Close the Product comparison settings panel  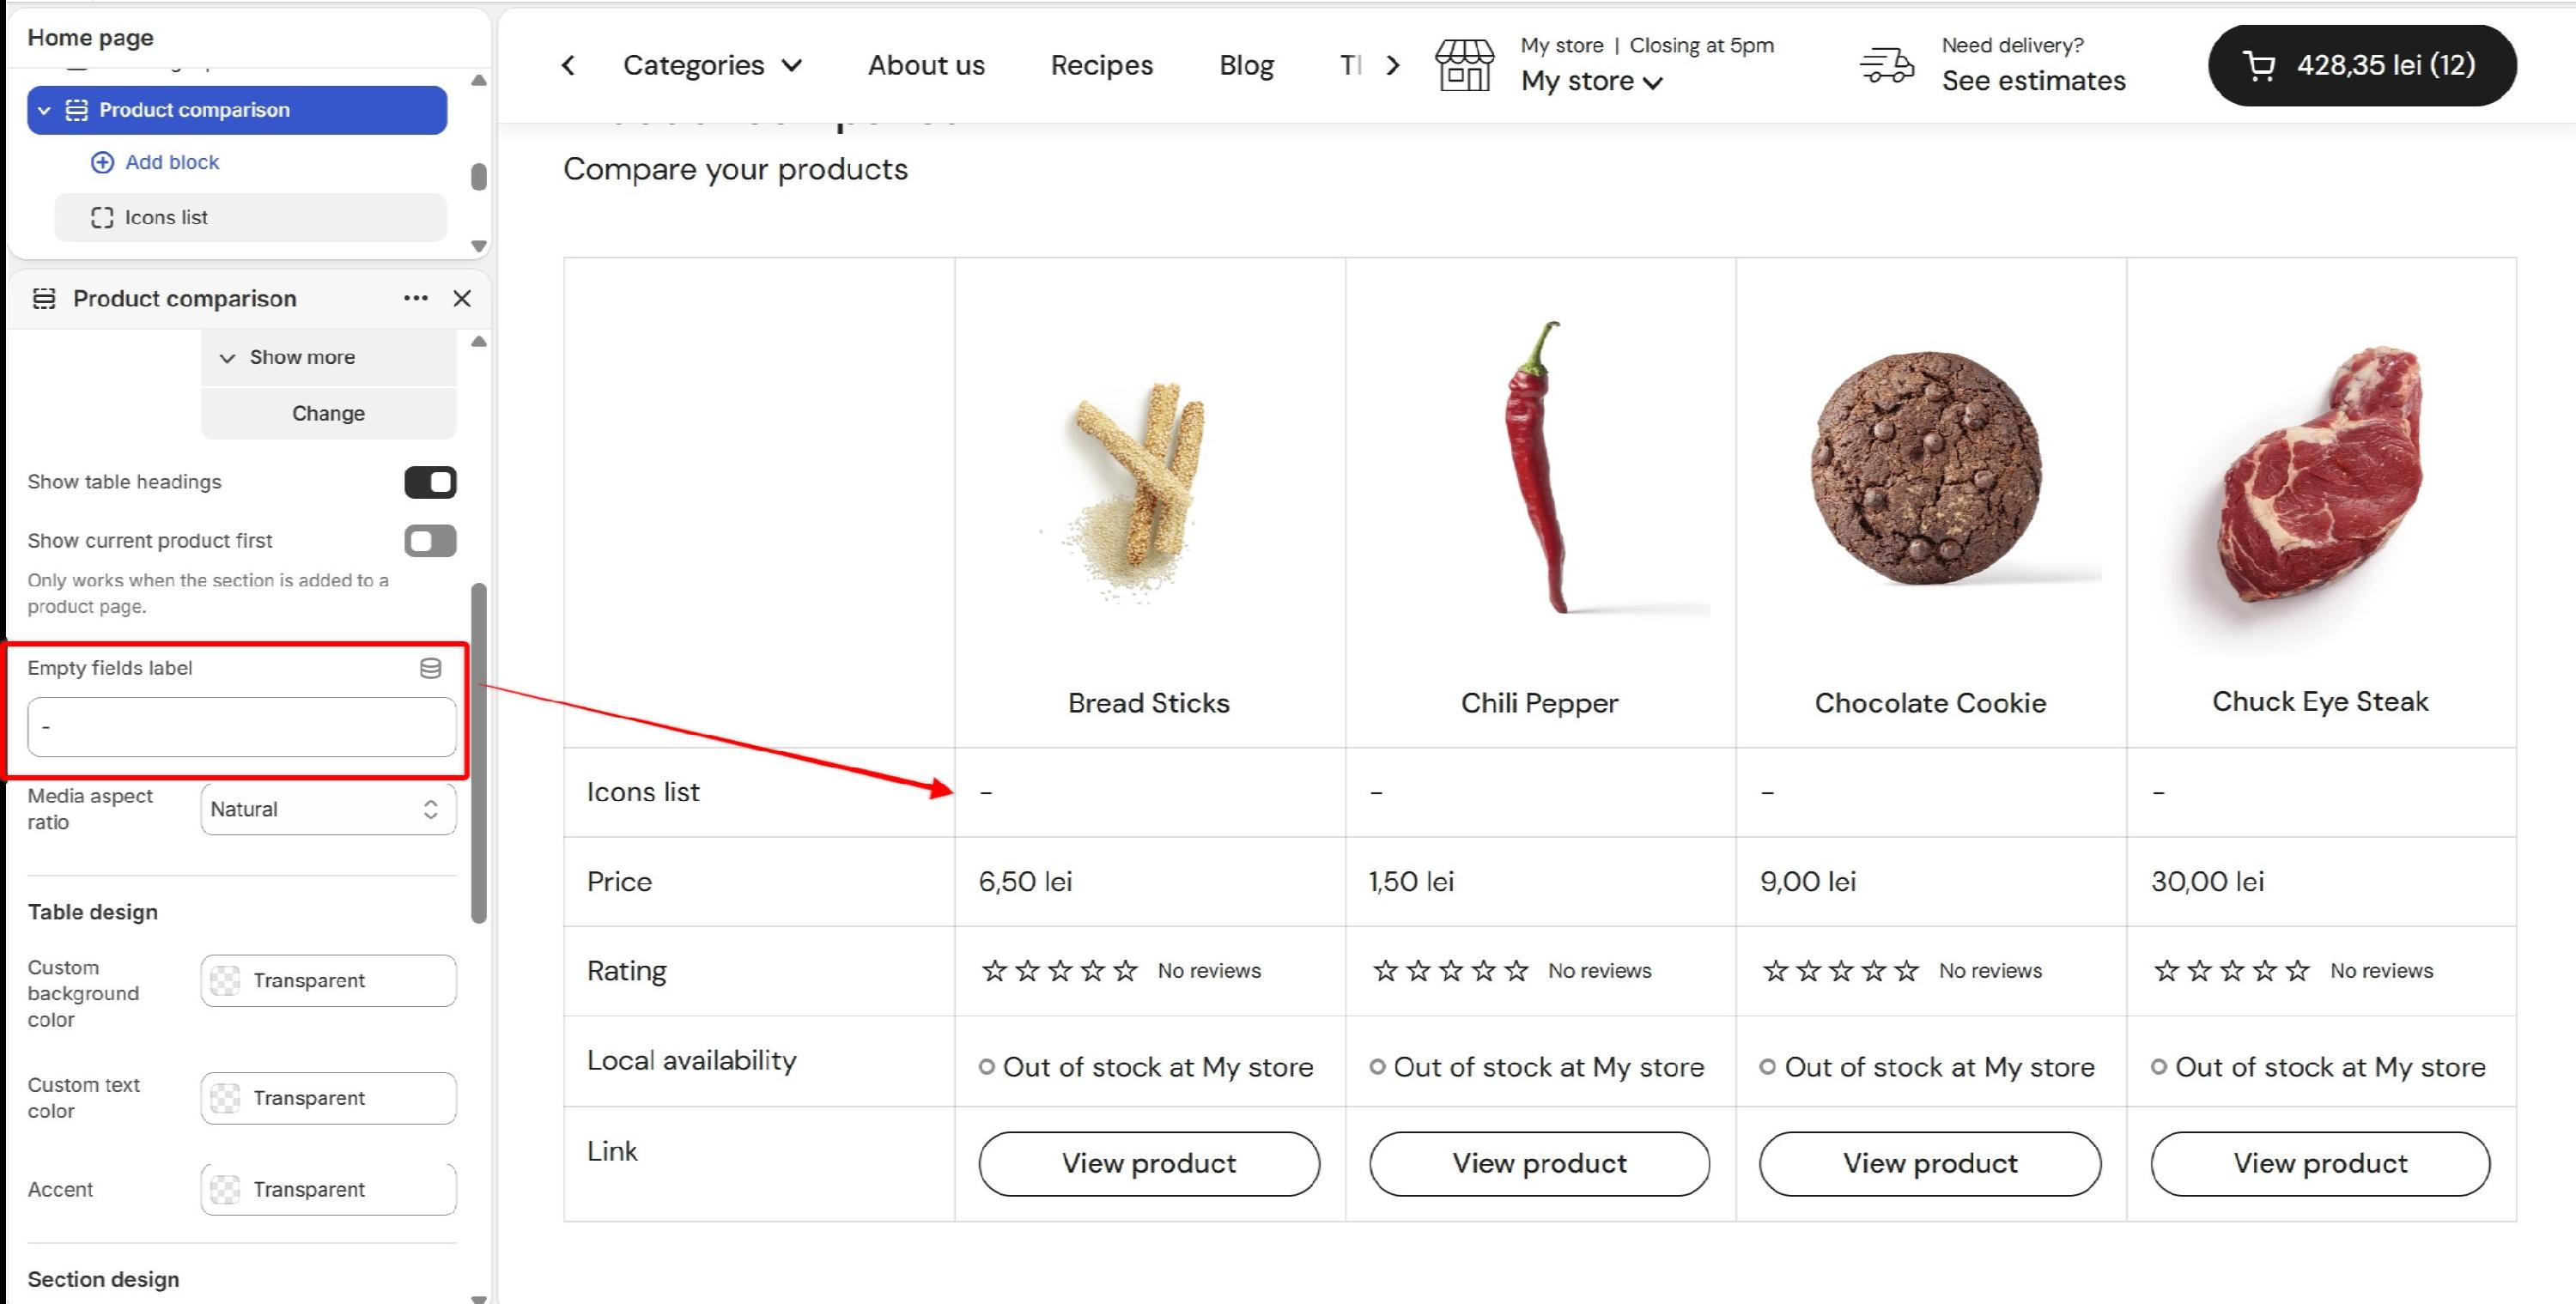462,298
